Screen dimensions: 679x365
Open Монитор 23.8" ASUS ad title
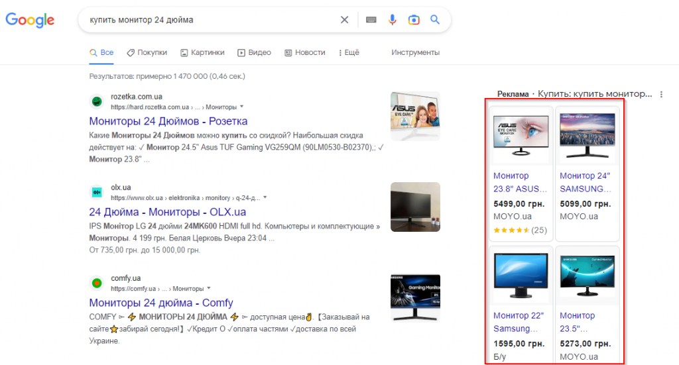pyautogui.click(x=520, y=182)
